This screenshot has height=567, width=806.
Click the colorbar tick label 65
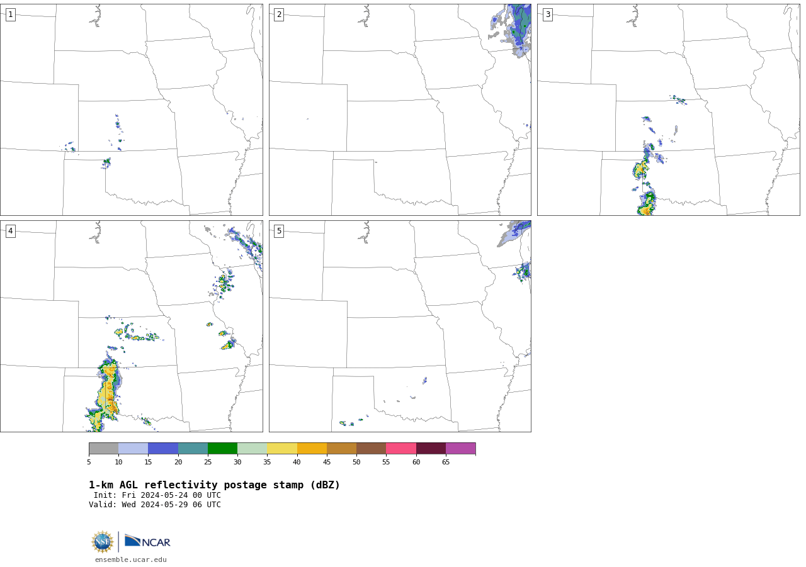click(x=446, y=463)
